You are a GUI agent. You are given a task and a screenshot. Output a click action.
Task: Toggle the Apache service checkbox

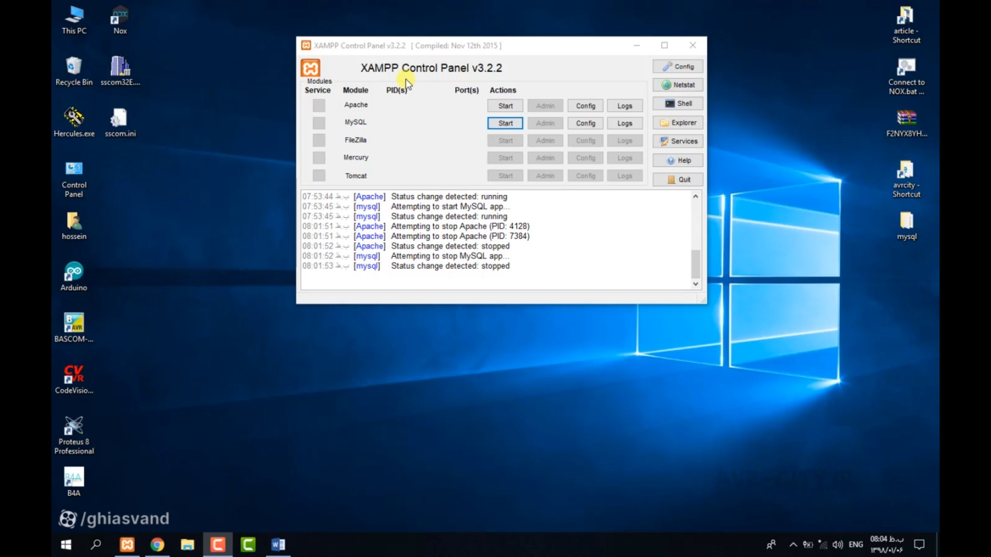tap(319, 106)
